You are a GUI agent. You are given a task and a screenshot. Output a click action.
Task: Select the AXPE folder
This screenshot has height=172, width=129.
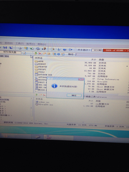(x=39, y=61)
